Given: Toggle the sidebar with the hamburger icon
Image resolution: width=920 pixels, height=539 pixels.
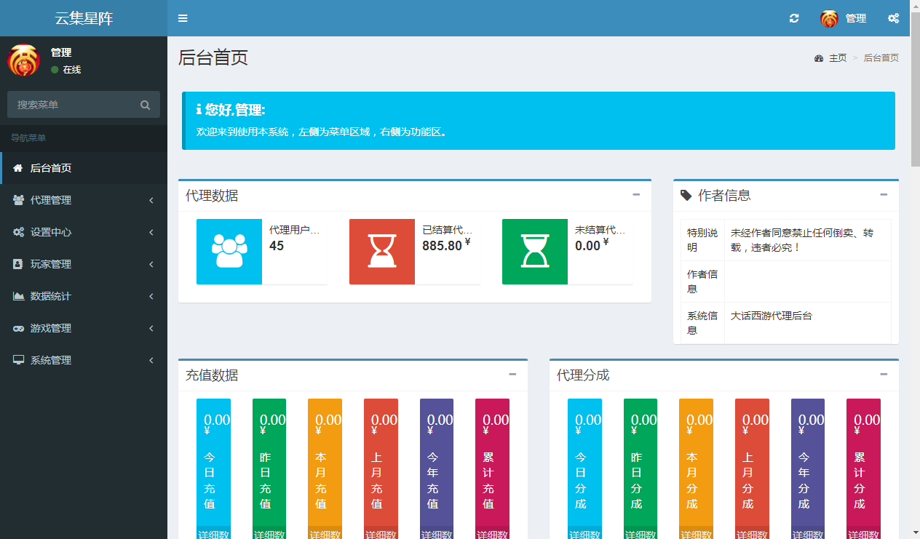Looking at the screenshot, I should tap(183, 18).
